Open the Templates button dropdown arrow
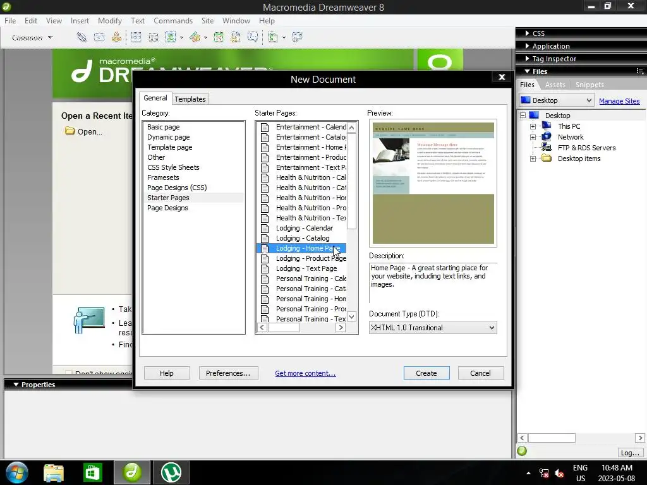 284,37
